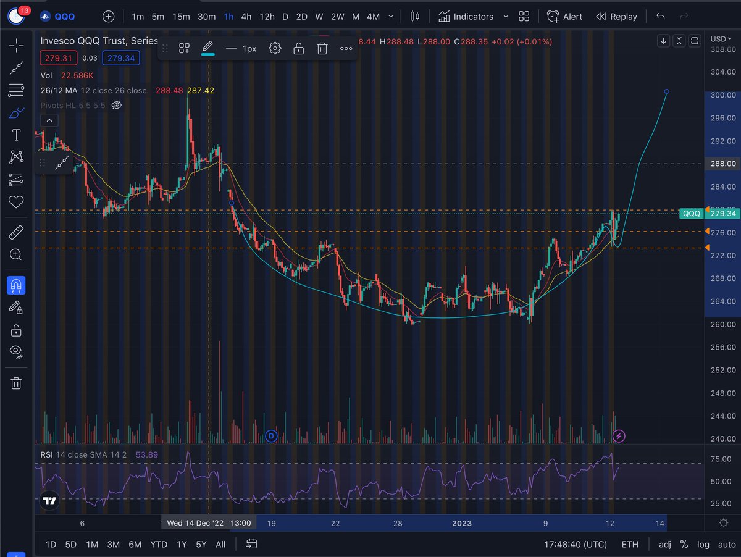
Task: Open the timeframe dropdown next to 4M
Action: click(x=391, y=17)
